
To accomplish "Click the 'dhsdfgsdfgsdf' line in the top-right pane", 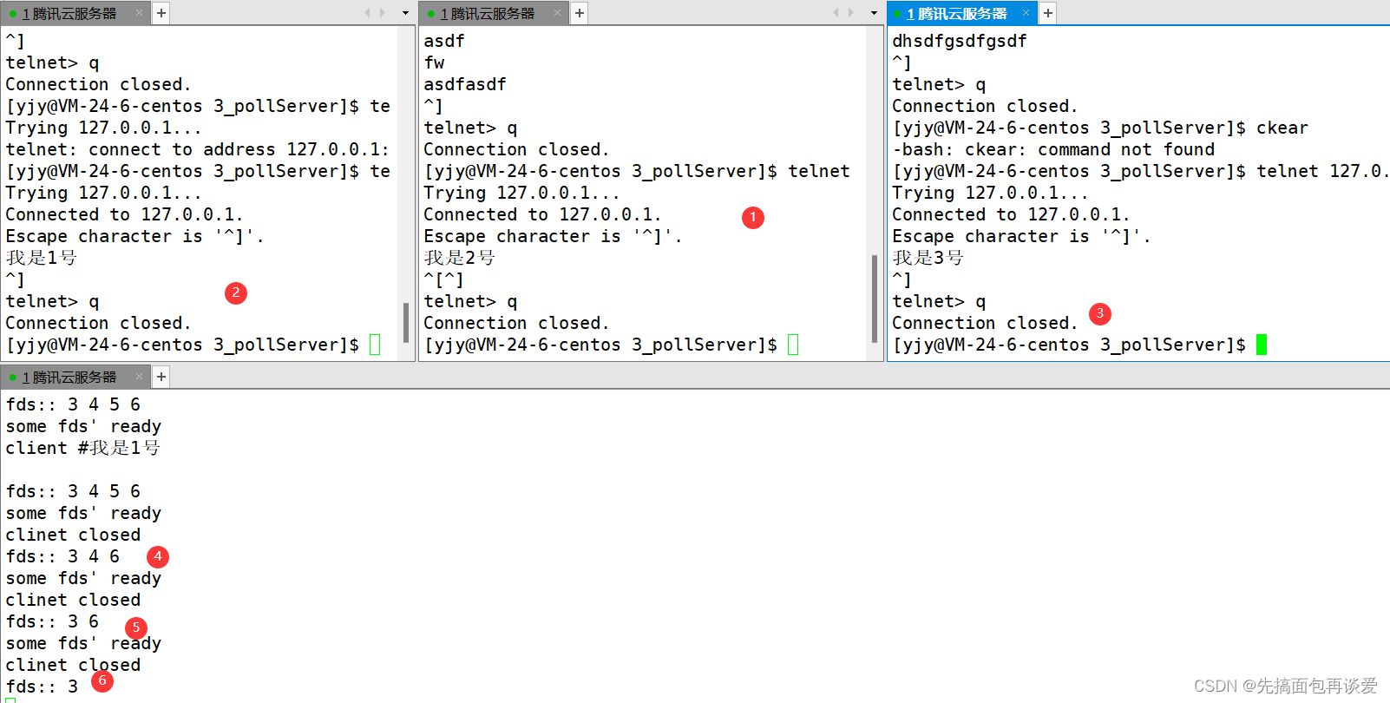I will (960, 41).
